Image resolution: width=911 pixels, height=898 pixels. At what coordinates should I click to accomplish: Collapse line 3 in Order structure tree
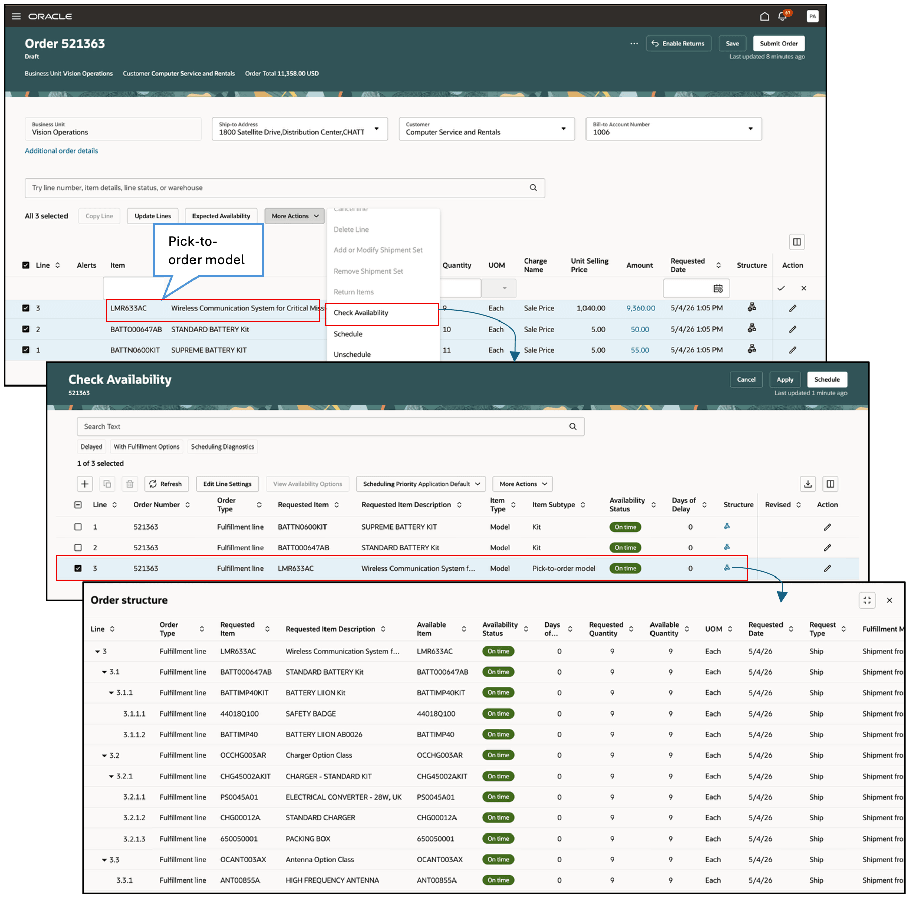pyautogui.click(x=97, y=651)
